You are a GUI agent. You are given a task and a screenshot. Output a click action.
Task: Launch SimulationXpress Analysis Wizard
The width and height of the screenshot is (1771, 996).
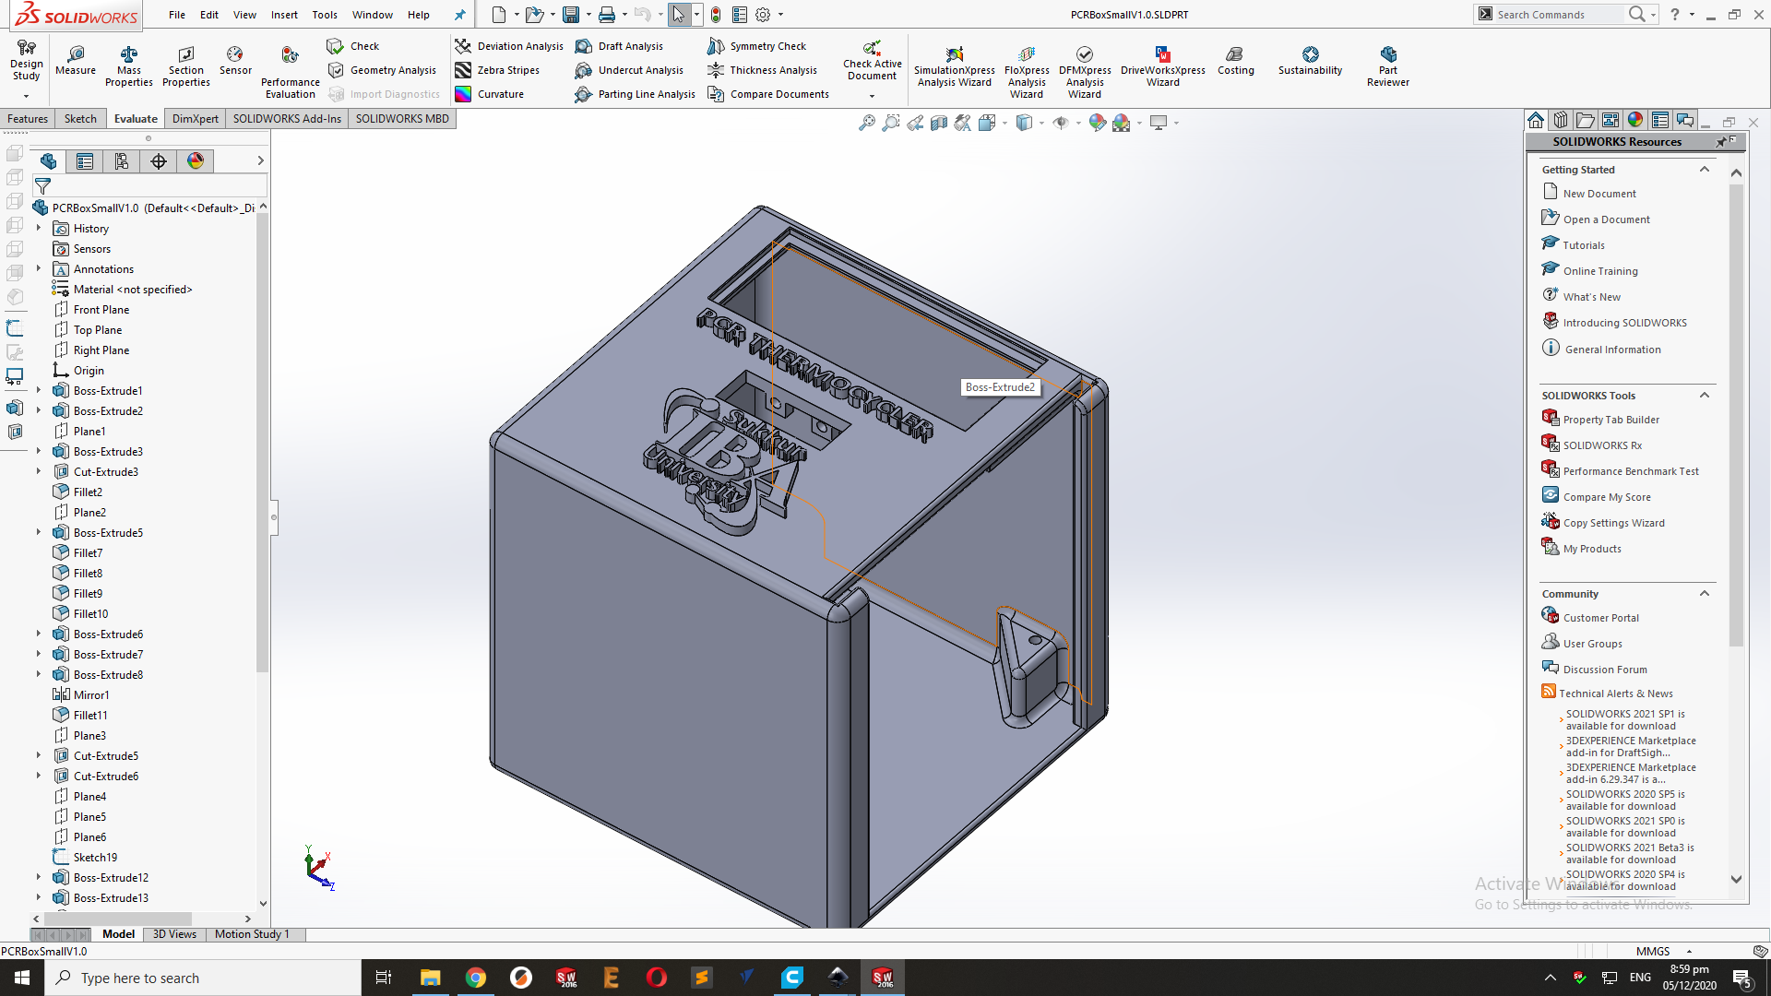point(955,66)
